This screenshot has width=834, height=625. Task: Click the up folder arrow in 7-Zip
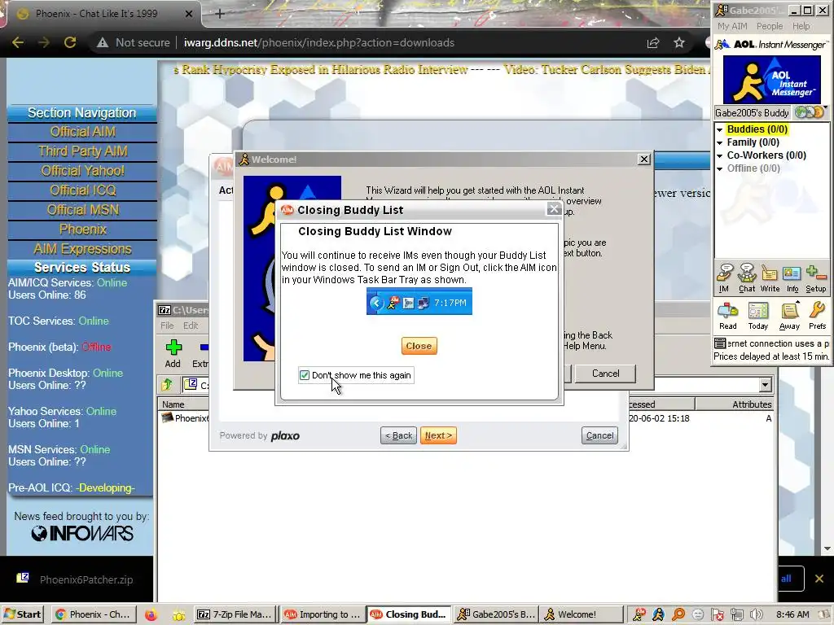(167, 384)
